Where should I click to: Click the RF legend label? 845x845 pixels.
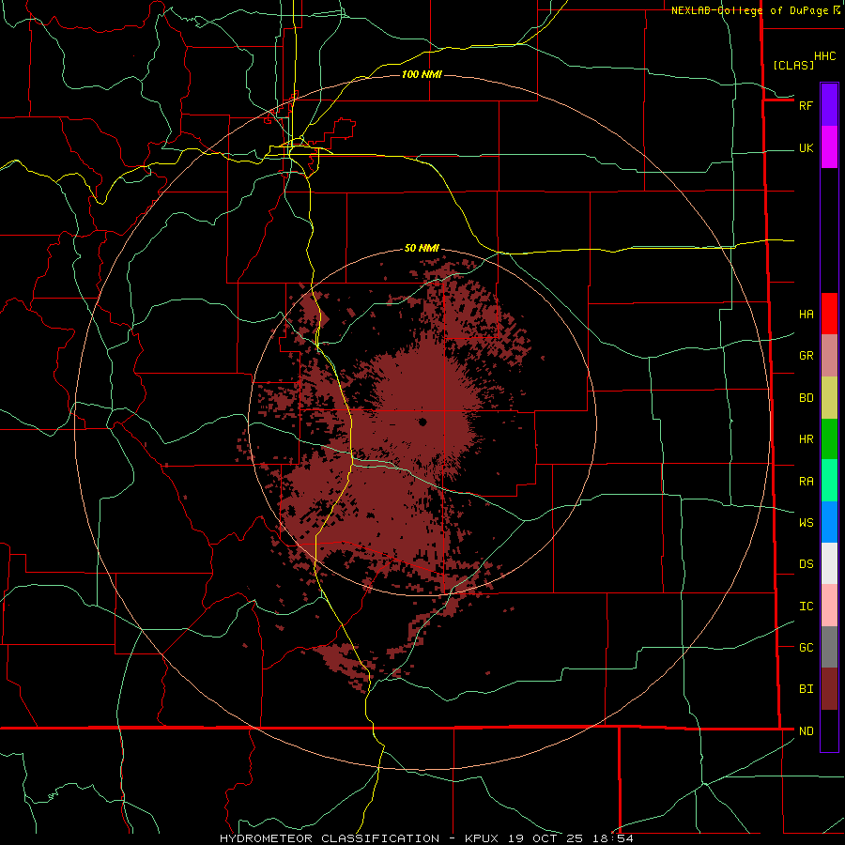point(806,105)
